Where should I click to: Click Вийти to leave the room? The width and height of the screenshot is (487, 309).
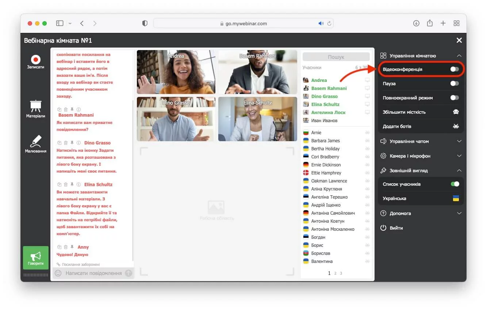tap(396, 228)
